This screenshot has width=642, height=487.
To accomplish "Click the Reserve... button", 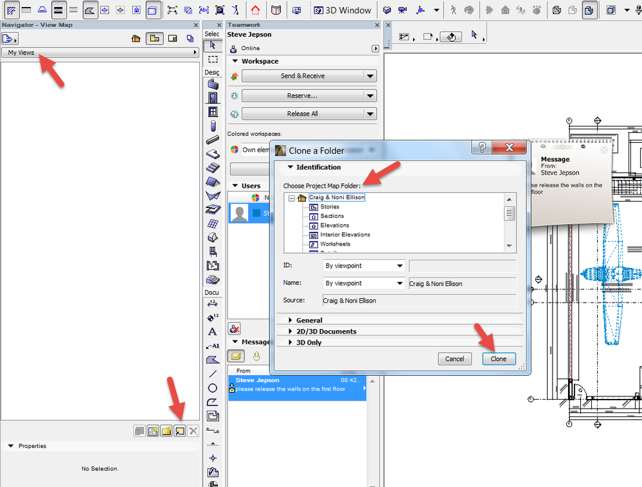I will pyautogui.click(x=303, y=96).
